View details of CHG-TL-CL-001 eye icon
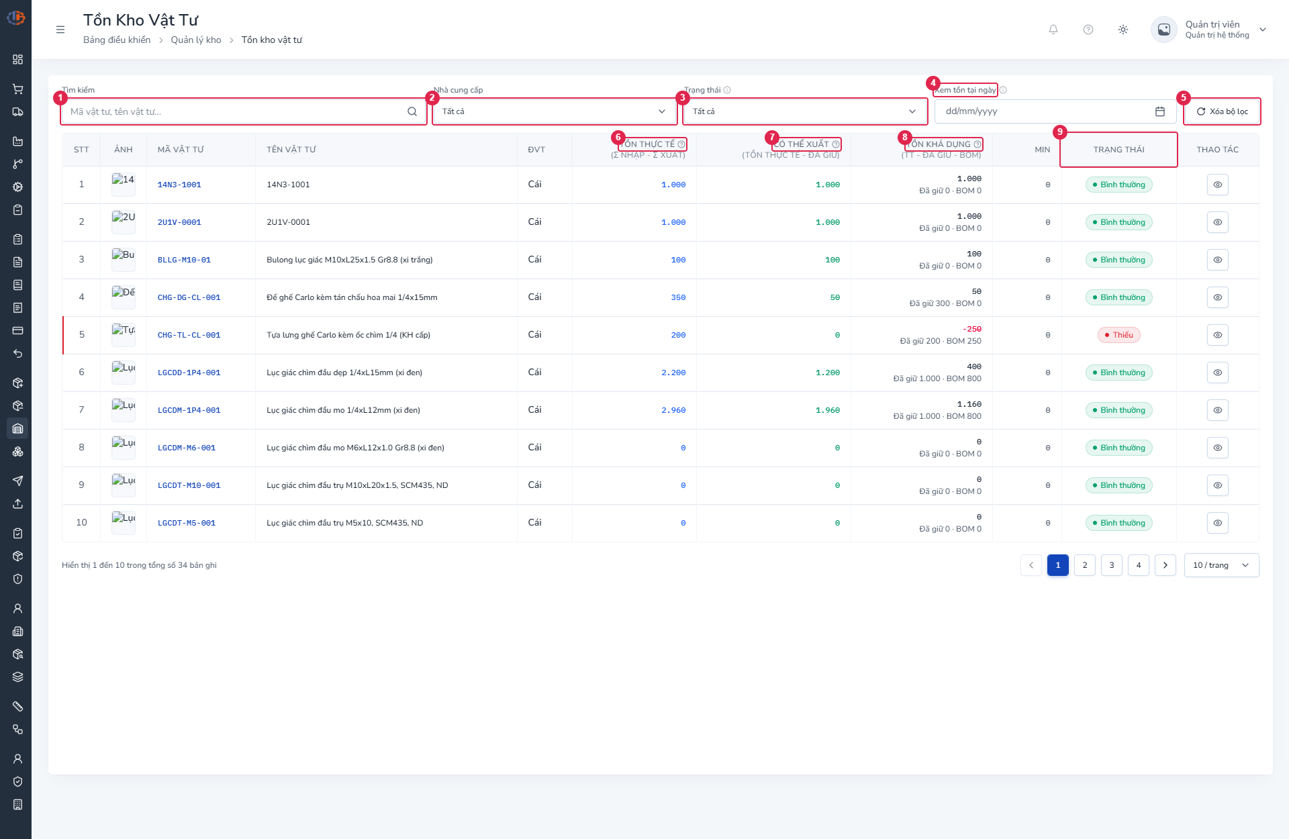This screenshot has width=1289, height=839. [x=1217, y=335]
